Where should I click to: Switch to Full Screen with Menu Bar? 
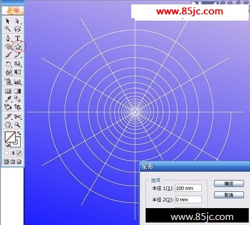[12, 161]
